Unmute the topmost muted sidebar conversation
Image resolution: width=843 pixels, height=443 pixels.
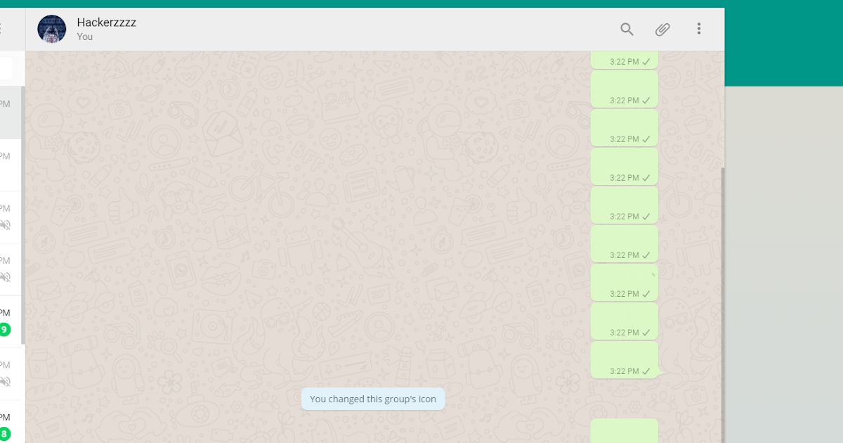pos(6,225)
